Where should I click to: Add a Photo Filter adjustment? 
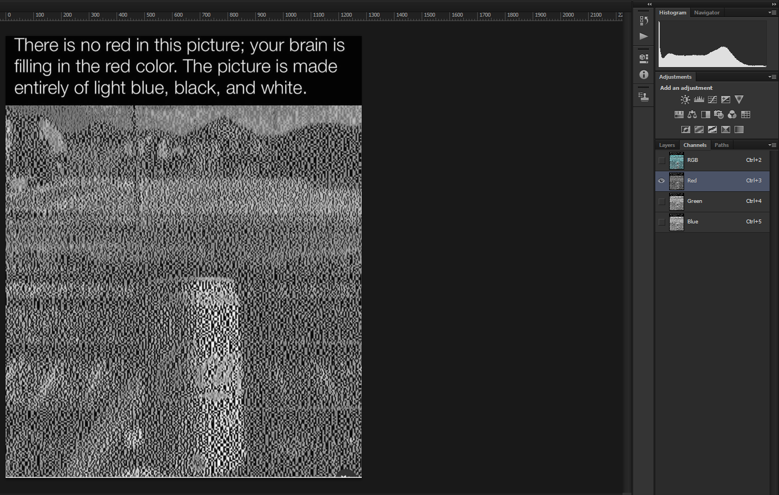[719, 115]
